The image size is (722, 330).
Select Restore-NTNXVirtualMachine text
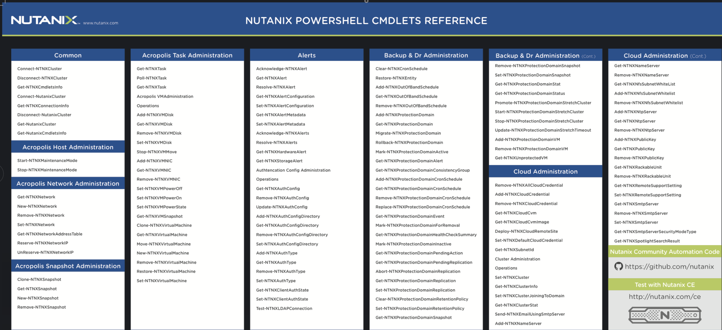[x=166, y=271]
